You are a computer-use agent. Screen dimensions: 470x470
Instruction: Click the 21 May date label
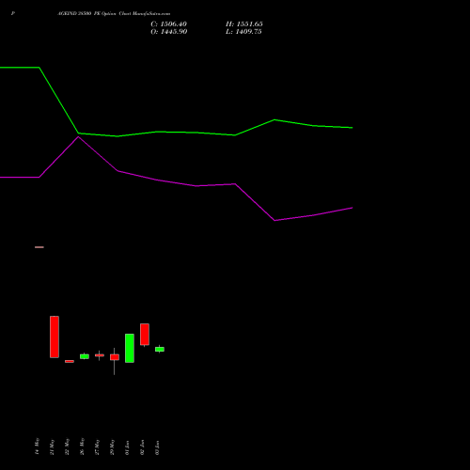tap(52, 446)
